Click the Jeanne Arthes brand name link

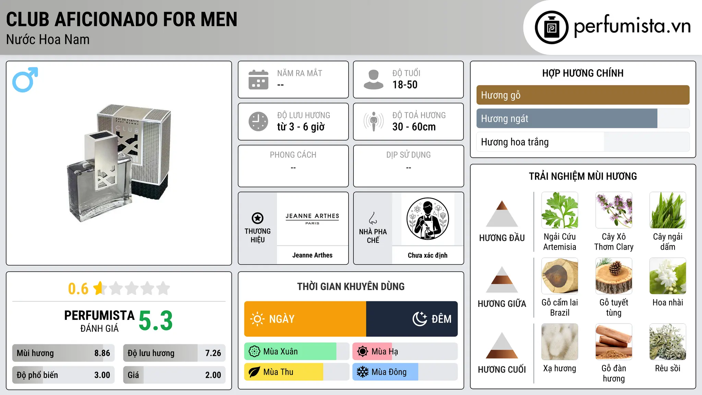pos(312,255)
